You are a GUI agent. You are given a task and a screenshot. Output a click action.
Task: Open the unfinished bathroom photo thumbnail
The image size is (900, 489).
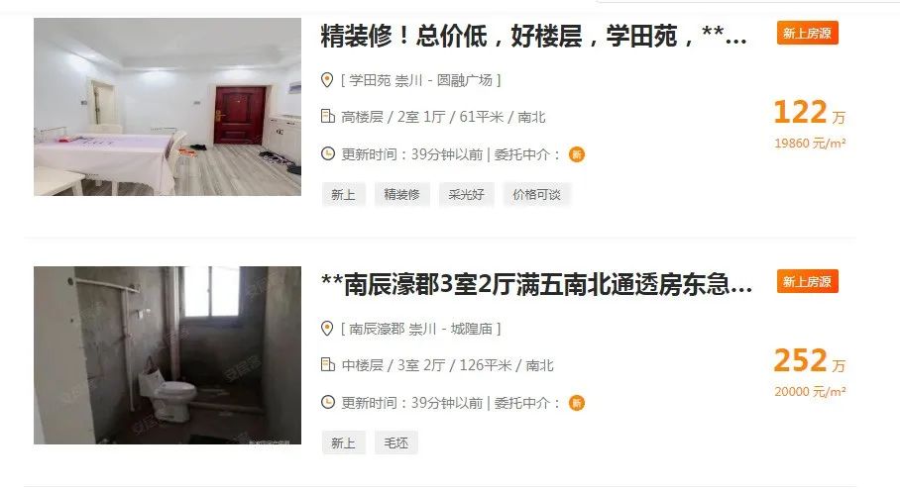(x=168, y=355)
